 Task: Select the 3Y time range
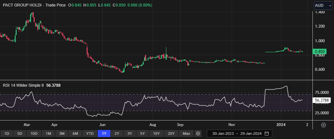[130, 134]
